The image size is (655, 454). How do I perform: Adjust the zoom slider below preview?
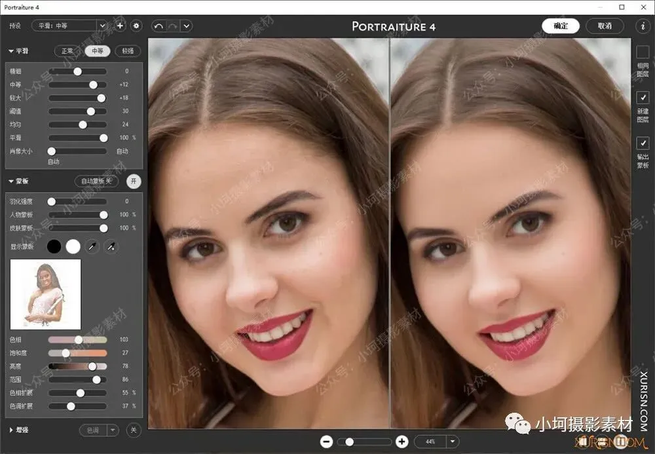tap(350, 442)
